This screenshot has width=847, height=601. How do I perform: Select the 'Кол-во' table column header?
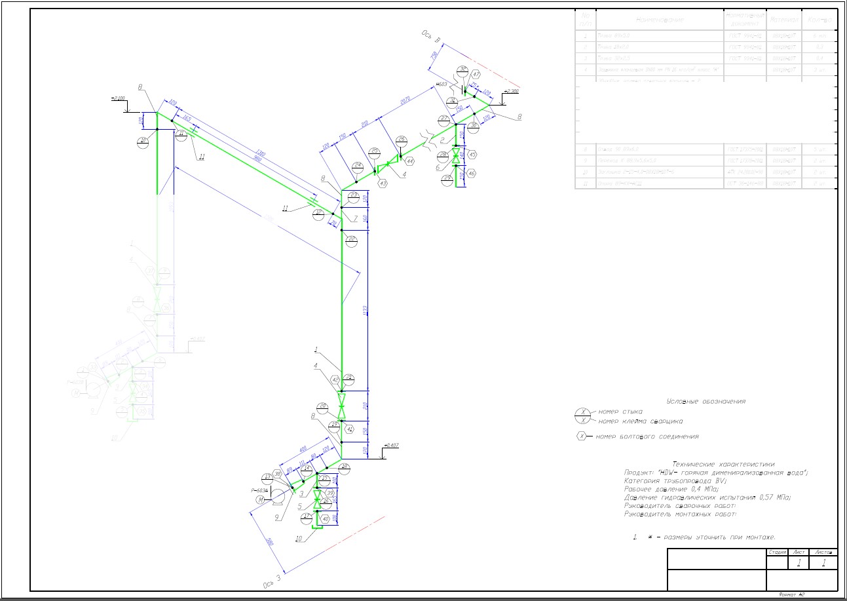click(819, 20)
